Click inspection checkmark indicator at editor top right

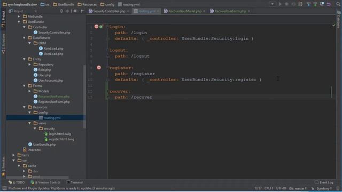click(x=333, y=26)
